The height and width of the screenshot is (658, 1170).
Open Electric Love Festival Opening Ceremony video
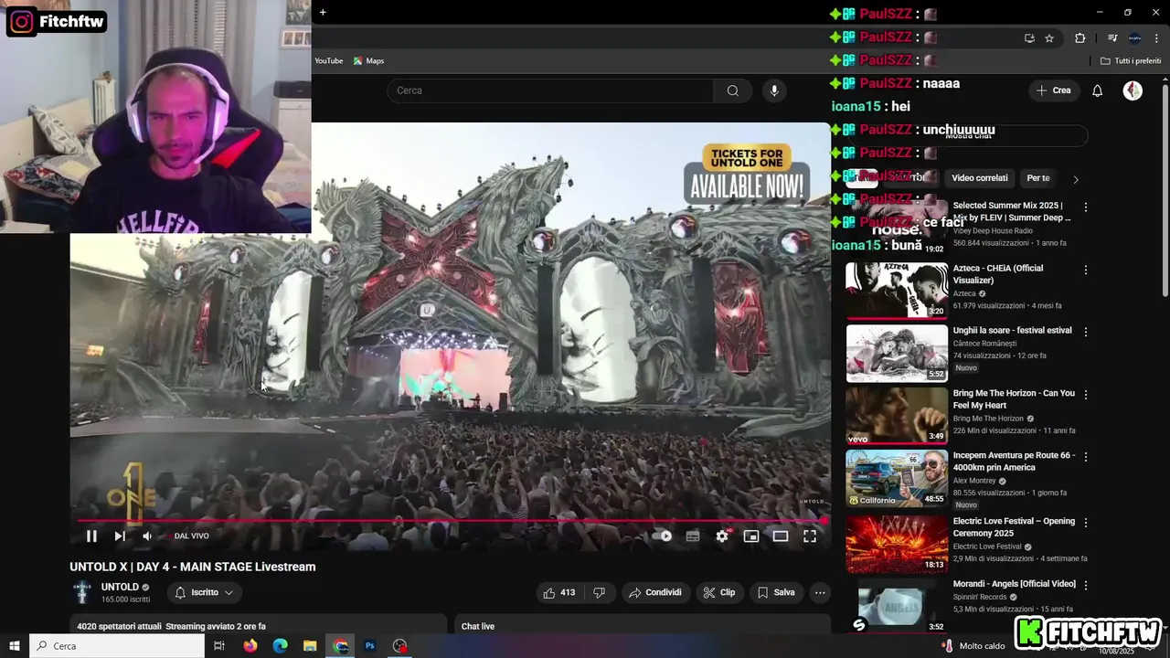pos(1014,527)
